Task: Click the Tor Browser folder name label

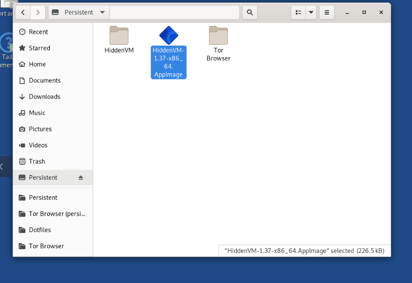Action: (x=218, y=54)
